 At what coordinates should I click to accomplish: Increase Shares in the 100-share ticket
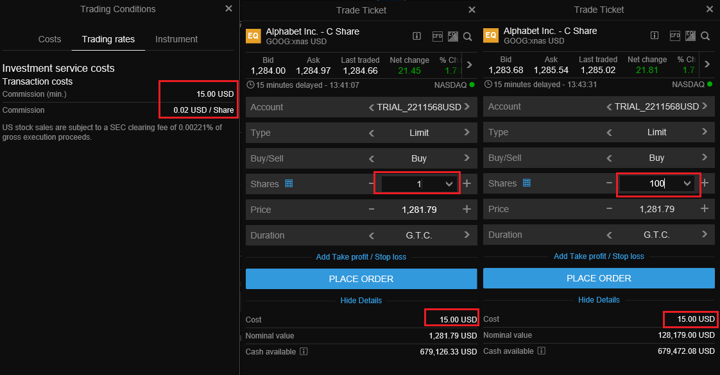point(705,183)
